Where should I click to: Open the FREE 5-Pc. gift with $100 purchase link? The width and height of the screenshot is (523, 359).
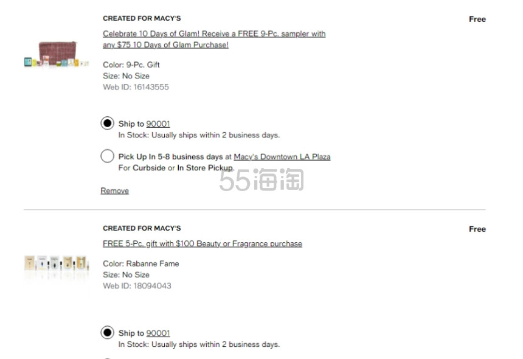(x=203, y=243)
